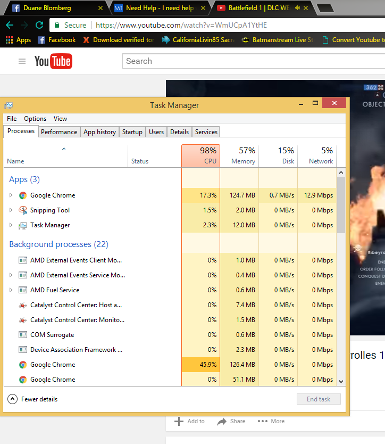This screenshot has width=385, height=444.
Task: Select the Snipping Tool scissors icon
Action: [x=23, y=210]
